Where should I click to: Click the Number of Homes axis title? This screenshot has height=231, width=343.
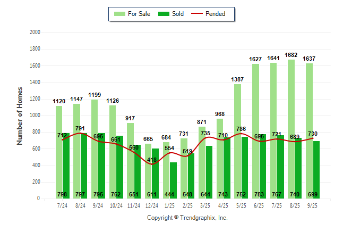20,115
